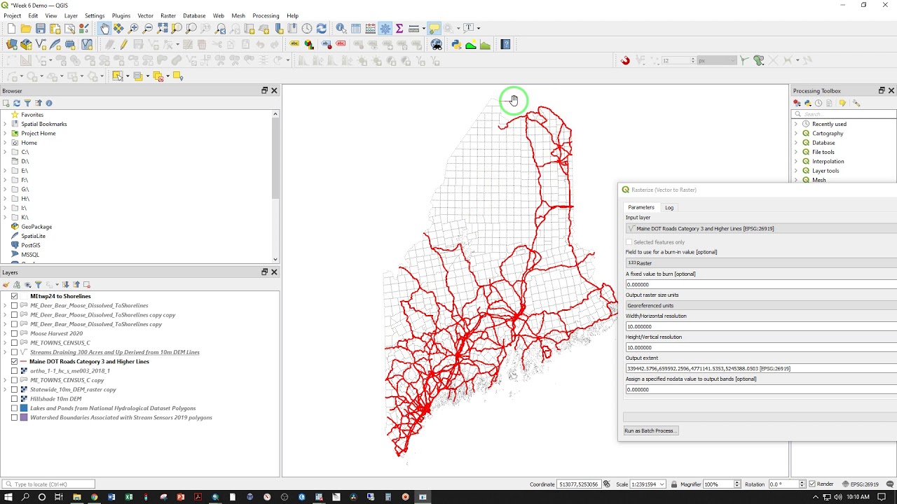Click the EPSG:26919 CRS button
This screenshot has width=897, height=504.
tap(860, 484)
